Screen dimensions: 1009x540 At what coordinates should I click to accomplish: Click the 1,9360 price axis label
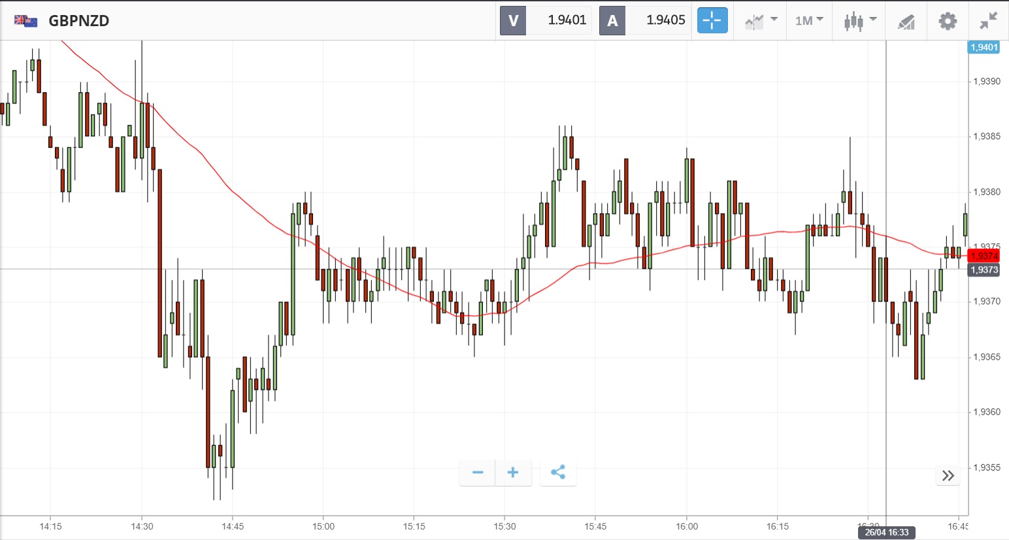(x=986, y=412)
